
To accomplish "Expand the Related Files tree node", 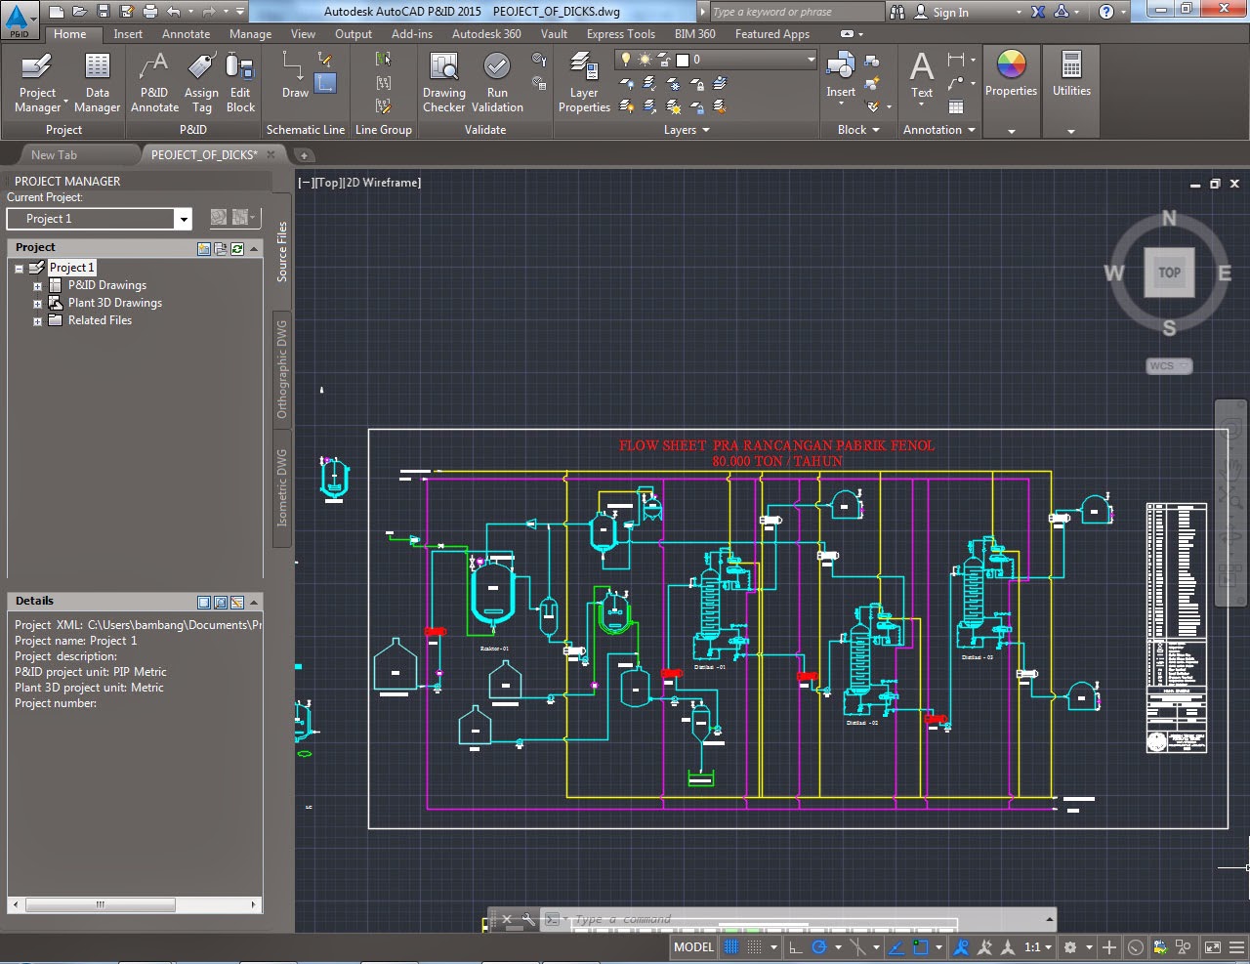I will [37, 321].
